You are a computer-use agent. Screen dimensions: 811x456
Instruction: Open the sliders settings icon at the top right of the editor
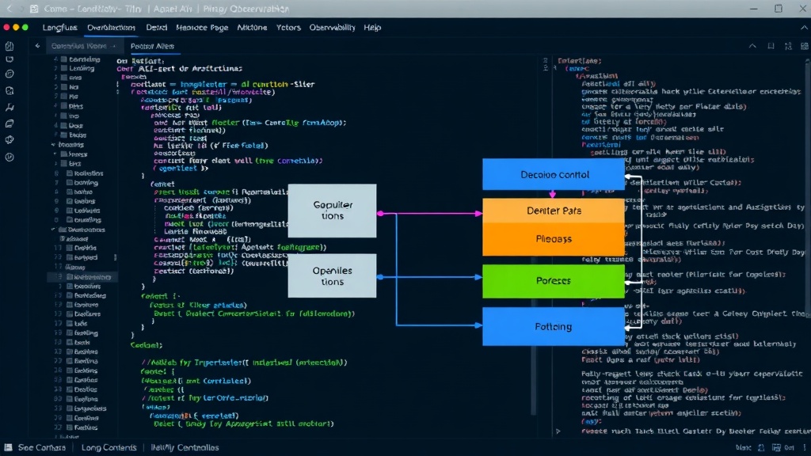pyautogui.click(x=788, y=46)
